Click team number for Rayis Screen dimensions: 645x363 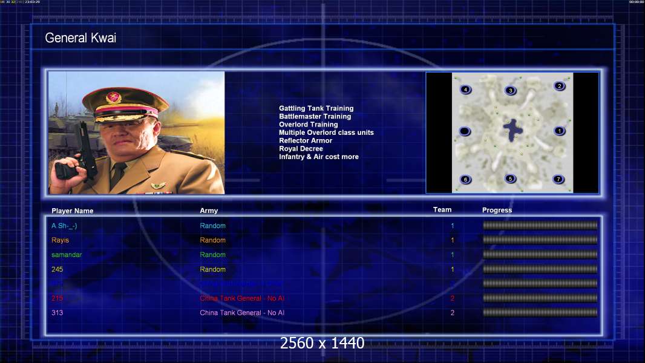(452, 240)
